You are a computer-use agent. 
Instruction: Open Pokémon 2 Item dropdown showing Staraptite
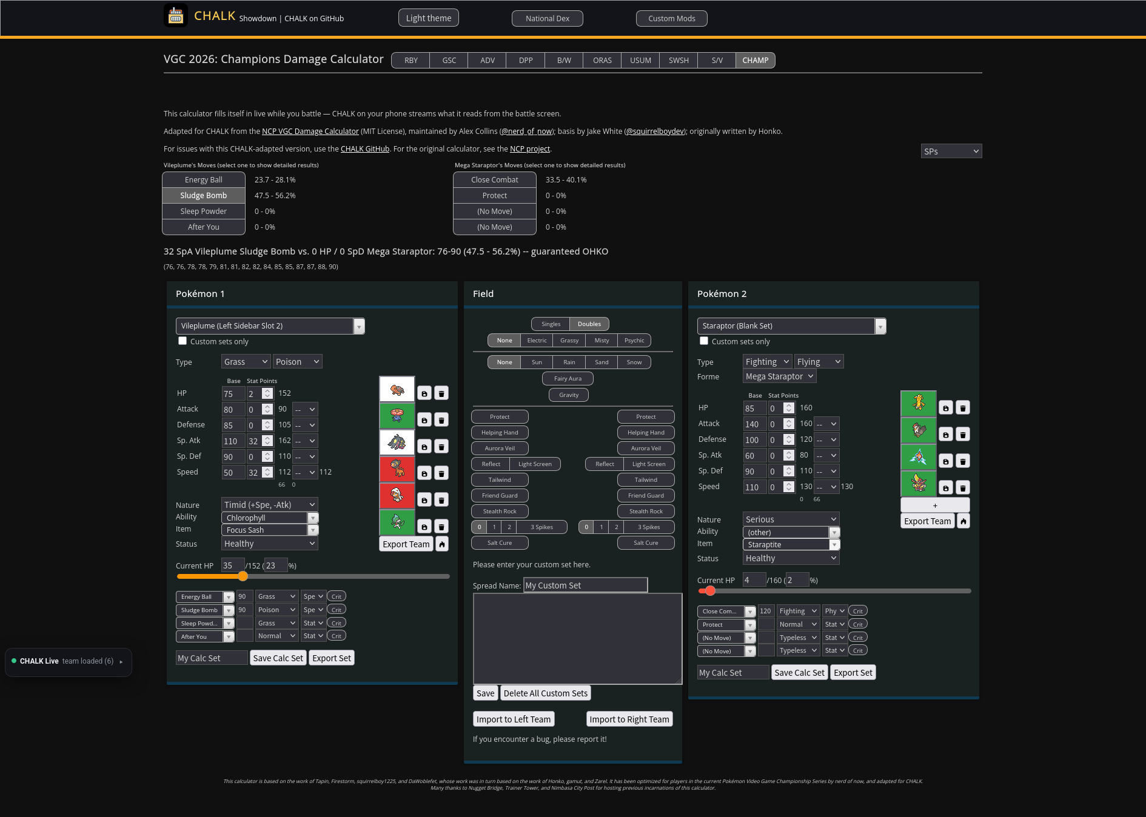[x=791, y=545]
